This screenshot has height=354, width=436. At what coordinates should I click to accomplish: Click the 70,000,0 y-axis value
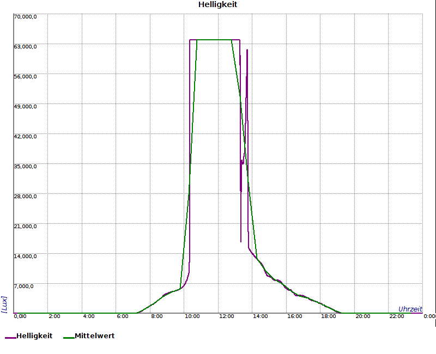25,17
